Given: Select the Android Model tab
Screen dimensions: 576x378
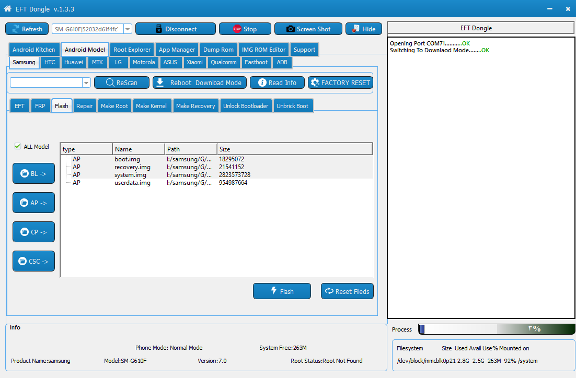Looking at the screenshot, I should pos(85,50).
